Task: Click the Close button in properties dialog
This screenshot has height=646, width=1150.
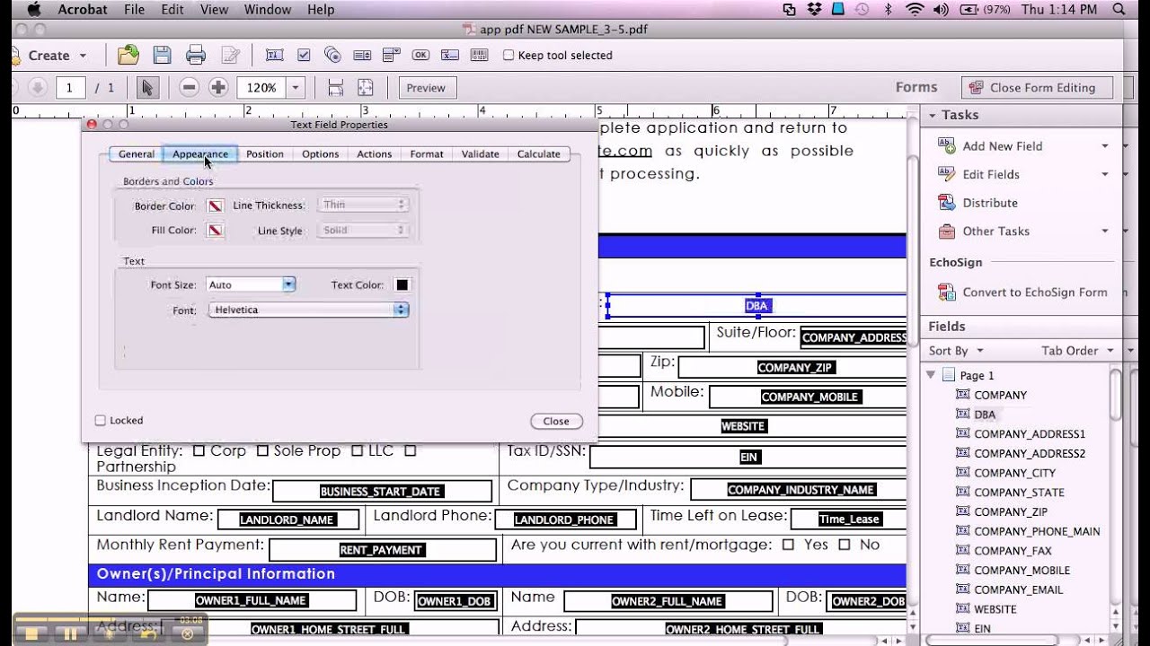Action: [556, 421]
